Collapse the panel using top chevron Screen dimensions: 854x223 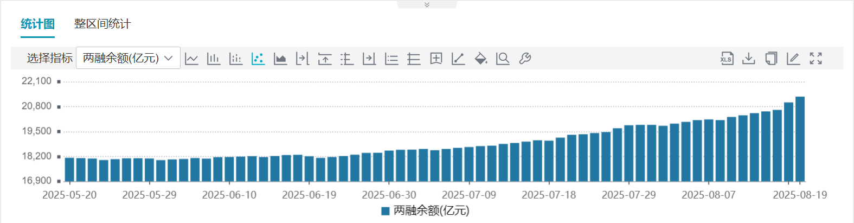pyautogui.click(x=427, y=4)
